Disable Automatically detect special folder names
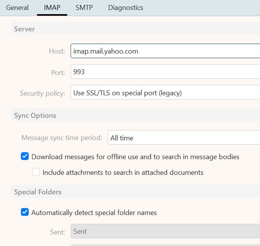 (25, 212)
